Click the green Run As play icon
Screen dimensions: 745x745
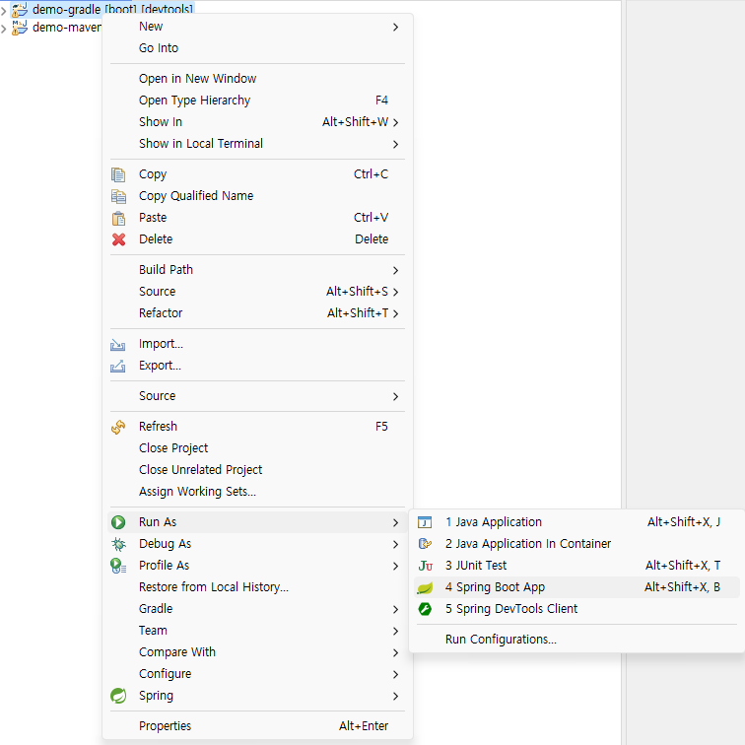click(x=118, y=522)
